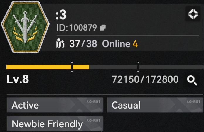
Task: Select the Casual tag
Action: point(155,105)
